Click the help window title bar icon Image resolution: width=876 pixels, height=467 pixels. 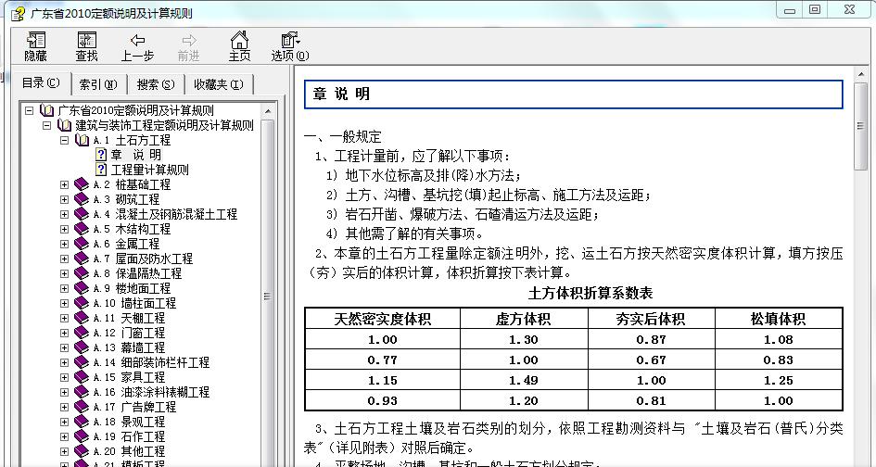(x=18, y=13)
